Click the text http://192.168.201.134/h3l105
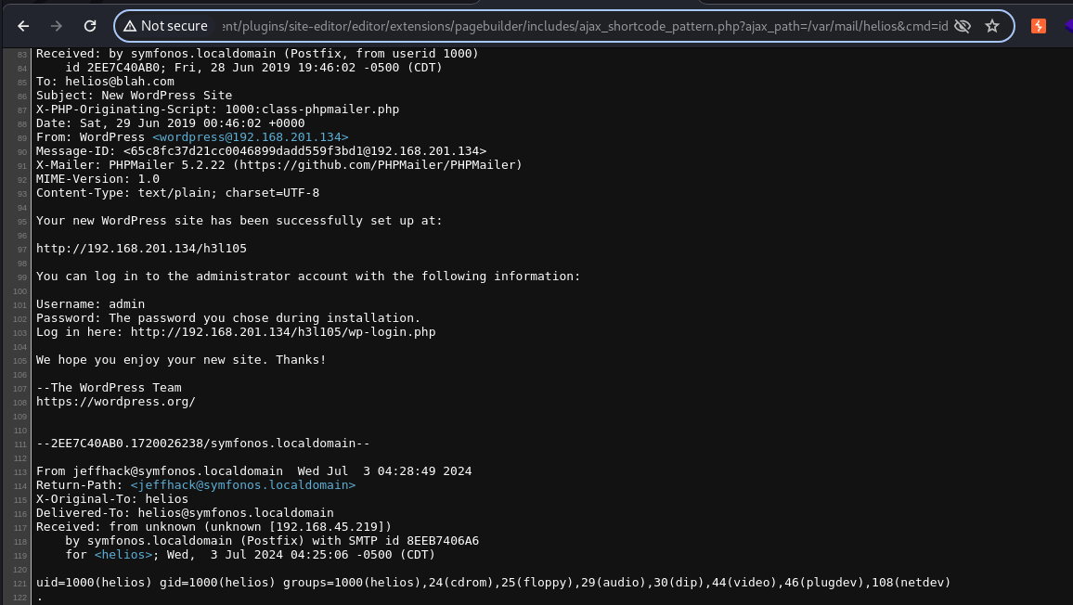 tap(142, 248)
